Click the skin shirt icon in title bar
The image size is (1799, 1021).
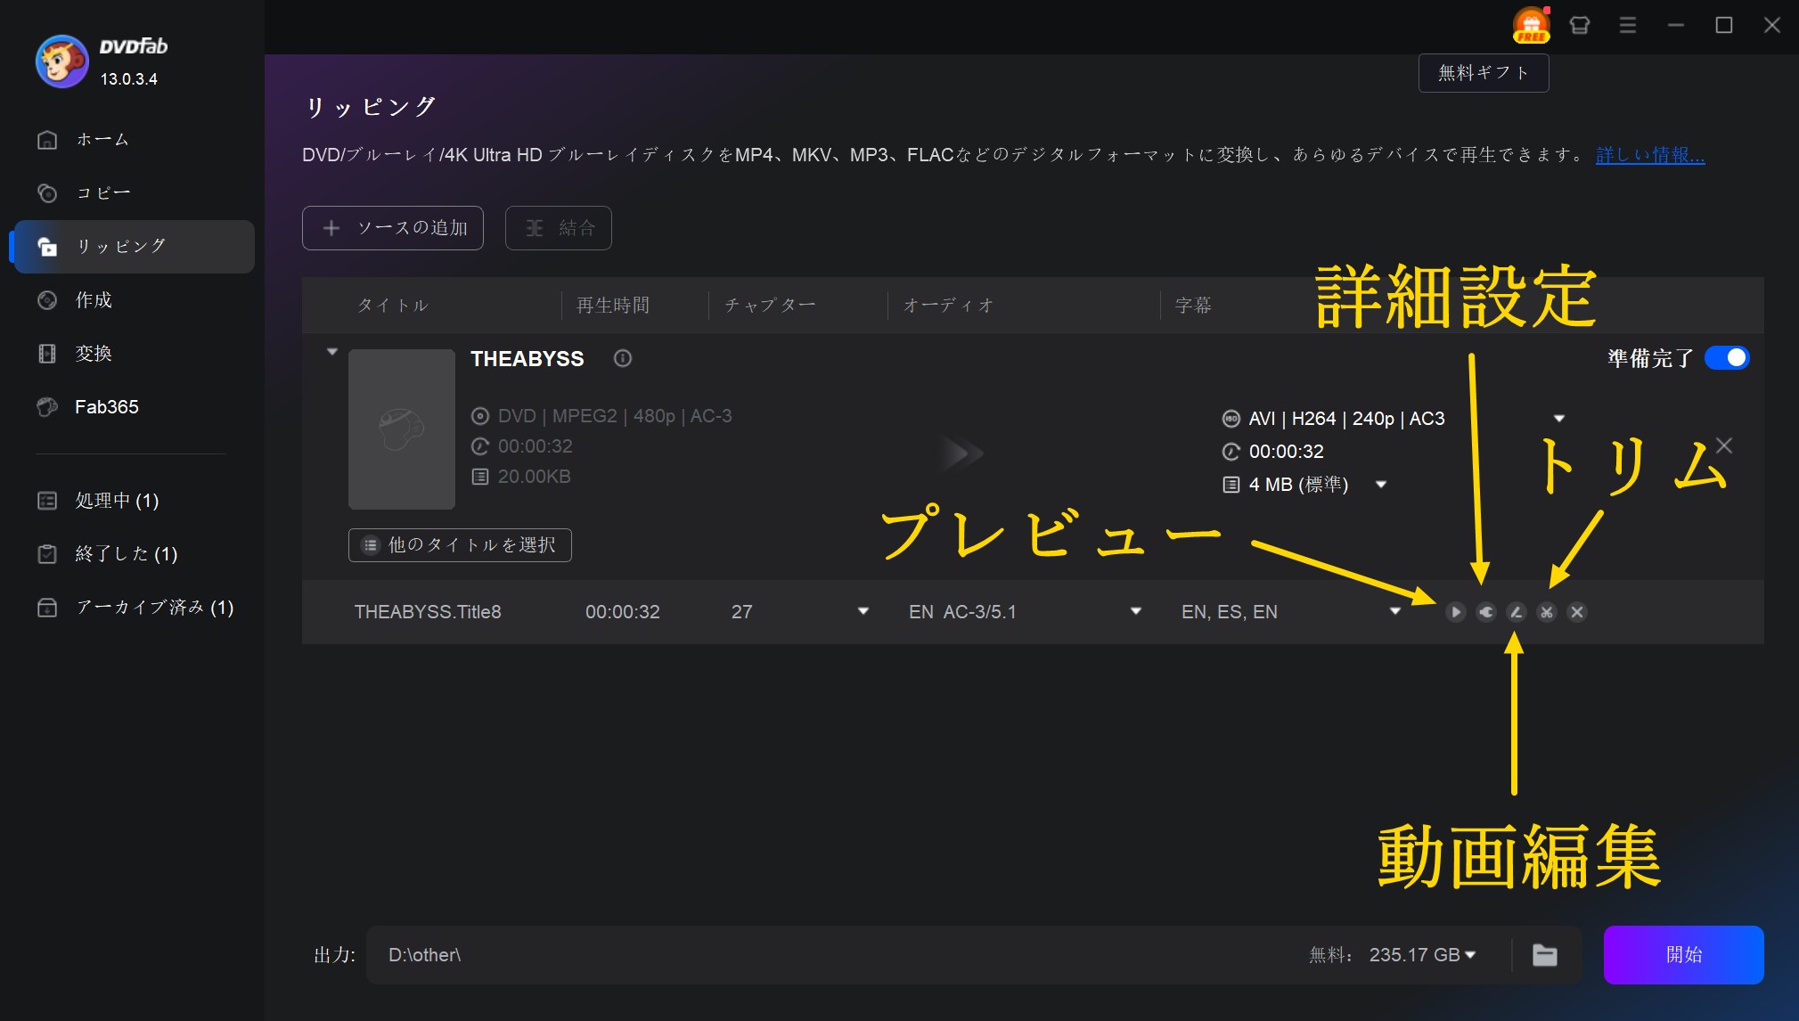point(1580,25)
